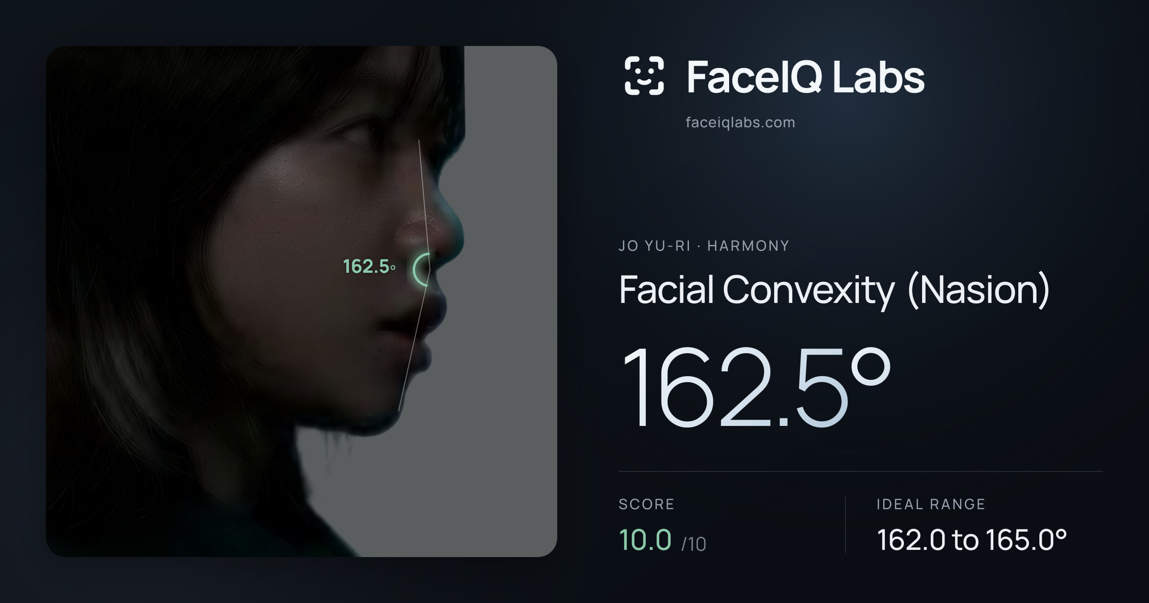Image resolution: width=1149 pixels, height=603 pixels.
Task: Click the JO YU-RI · HARMONY label
Action: click(704, 246)
